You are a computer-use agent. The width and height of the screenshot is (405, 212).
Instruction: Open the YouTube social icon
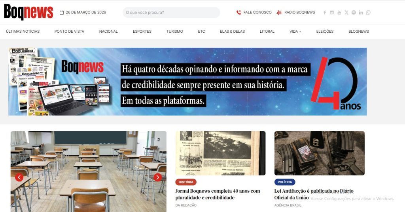[339, 12]
